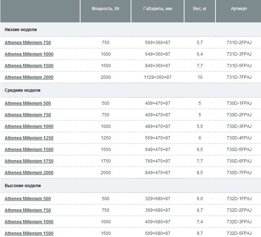
Task: Select article number 730D-5FPAJ
Action: [x=239, y=150]
